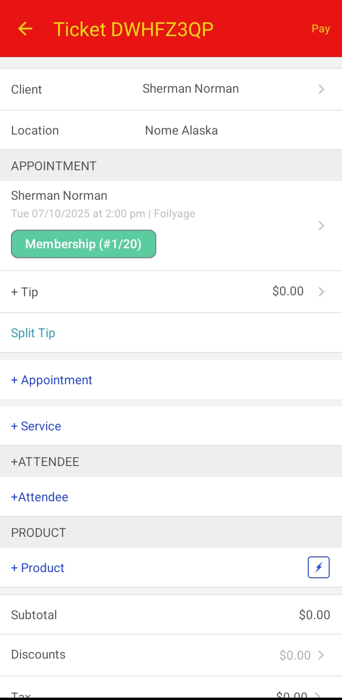Expand the Discounts chevron
This screenshot has height=700, width=342.
pos(322,655)
